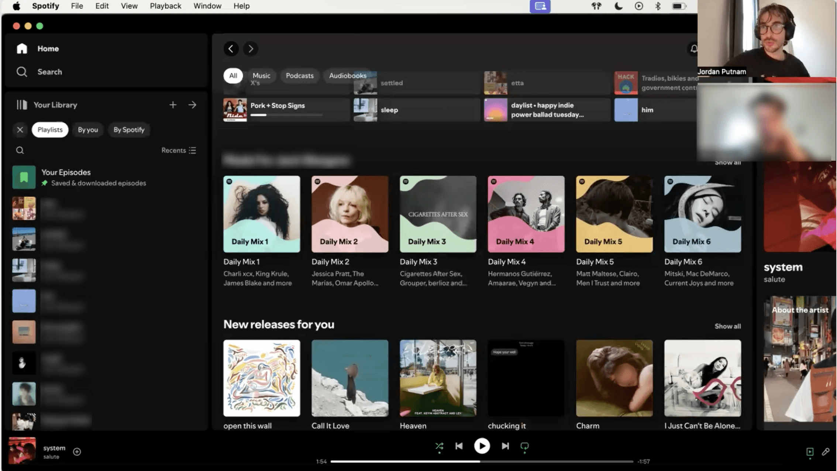Screen dimensions: 837x471
Task: Add system to Liked Songs
Action: (77, 452)
